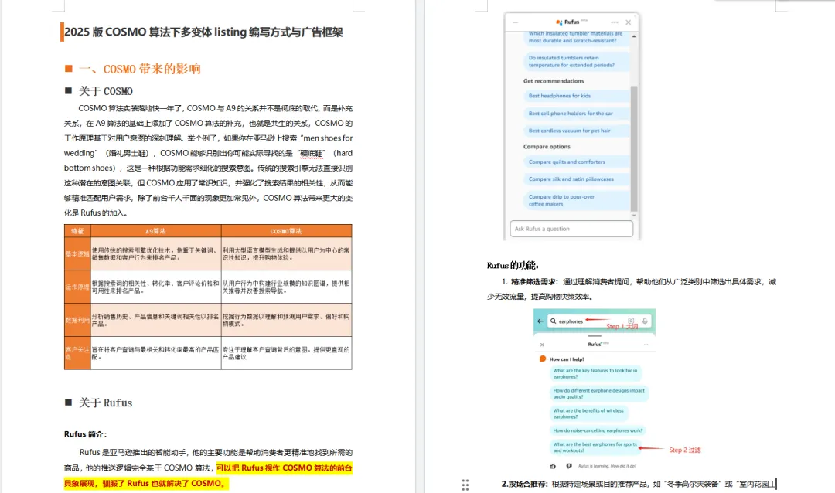Click the back arrow beside the earphones search
The height and width of the screenshot is (493, 835).
540,321
